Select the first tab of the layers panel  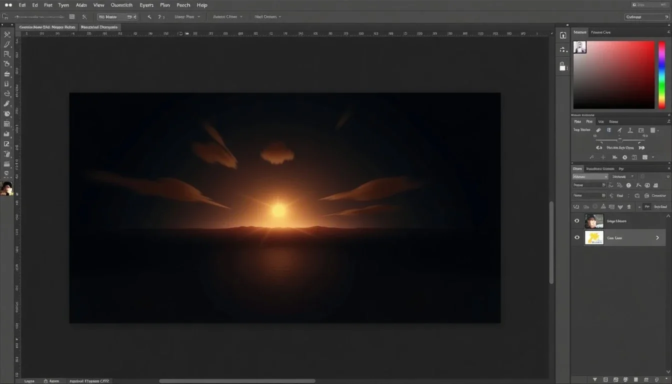point(577,169)
